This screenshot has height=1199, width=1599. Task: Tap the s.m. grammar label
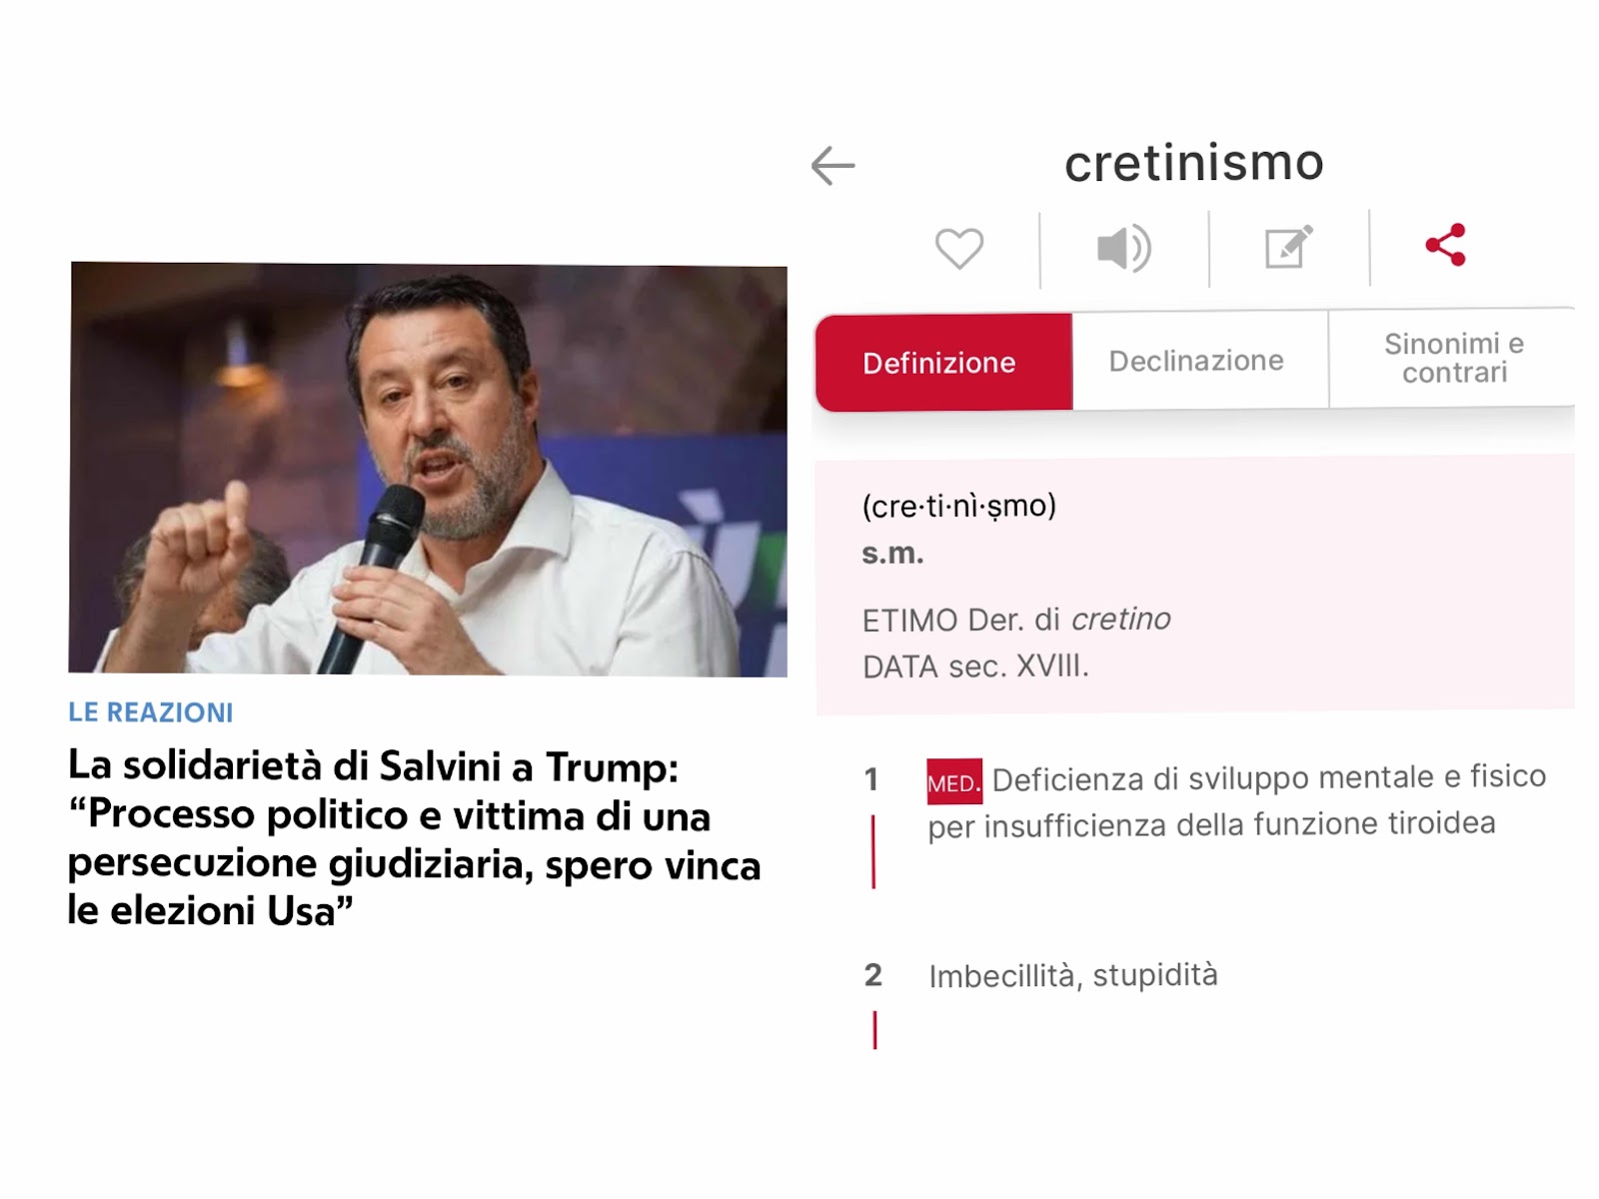892,554
